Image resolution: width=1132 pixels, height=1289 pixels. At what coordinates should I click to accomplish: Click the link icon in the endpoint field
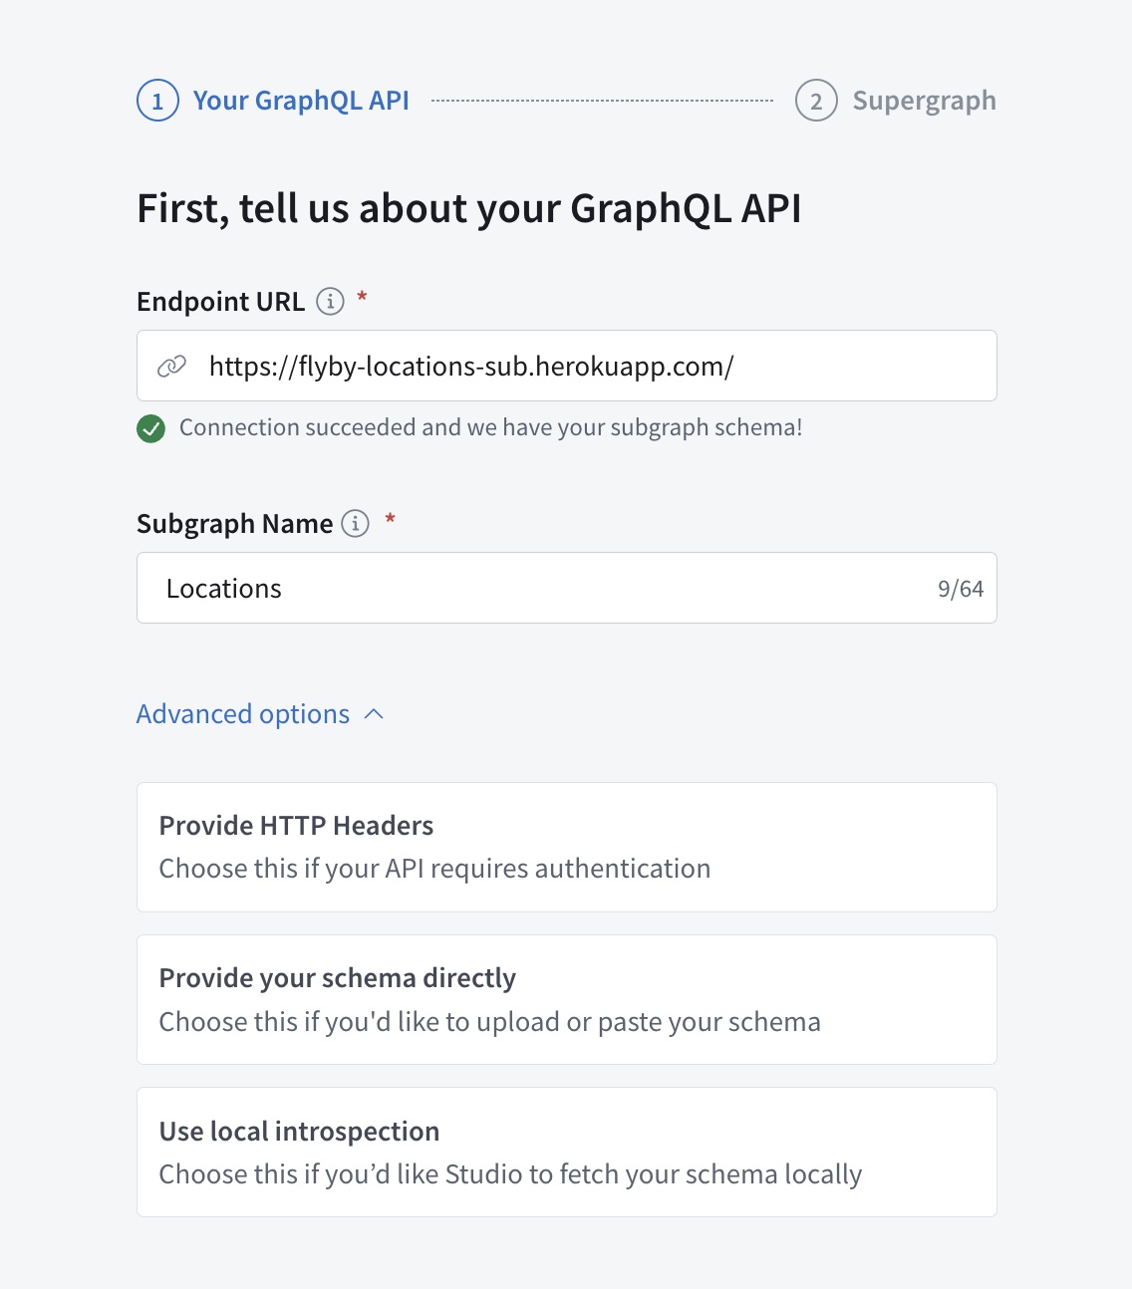pos(172,366)
